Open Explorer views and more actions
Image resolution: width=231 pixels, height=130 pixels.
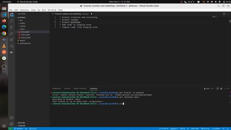(x=46, y=14)
